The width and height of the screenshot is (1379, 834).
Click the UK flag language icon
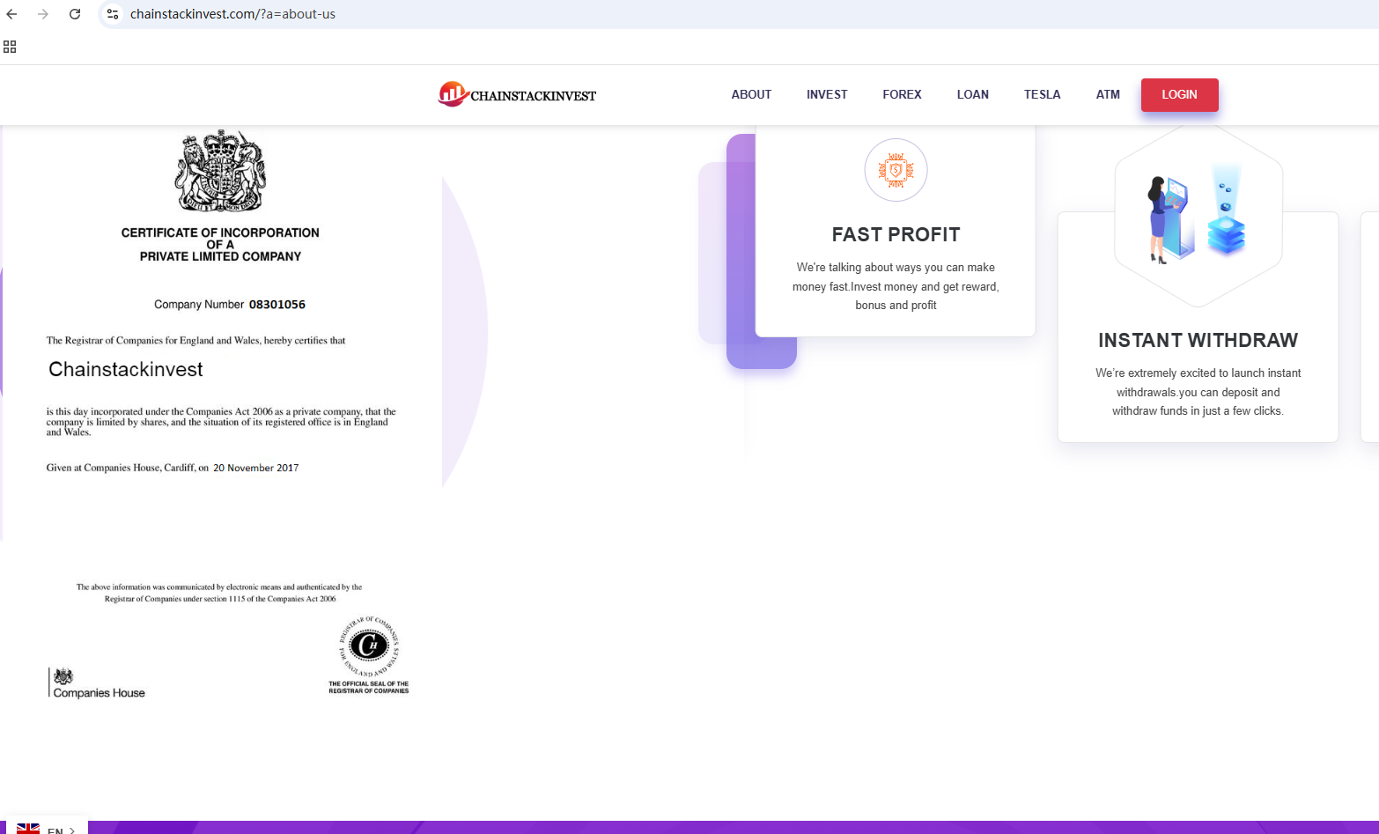click(28, 829)
